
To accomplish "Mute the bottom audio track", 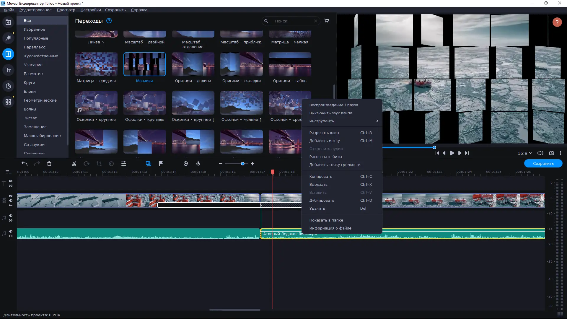I will [x=11, y=231].
